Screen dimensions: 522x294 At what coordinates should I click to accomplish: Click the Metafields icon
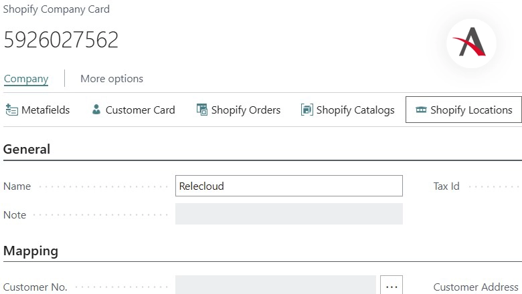(x=11, y=110)
